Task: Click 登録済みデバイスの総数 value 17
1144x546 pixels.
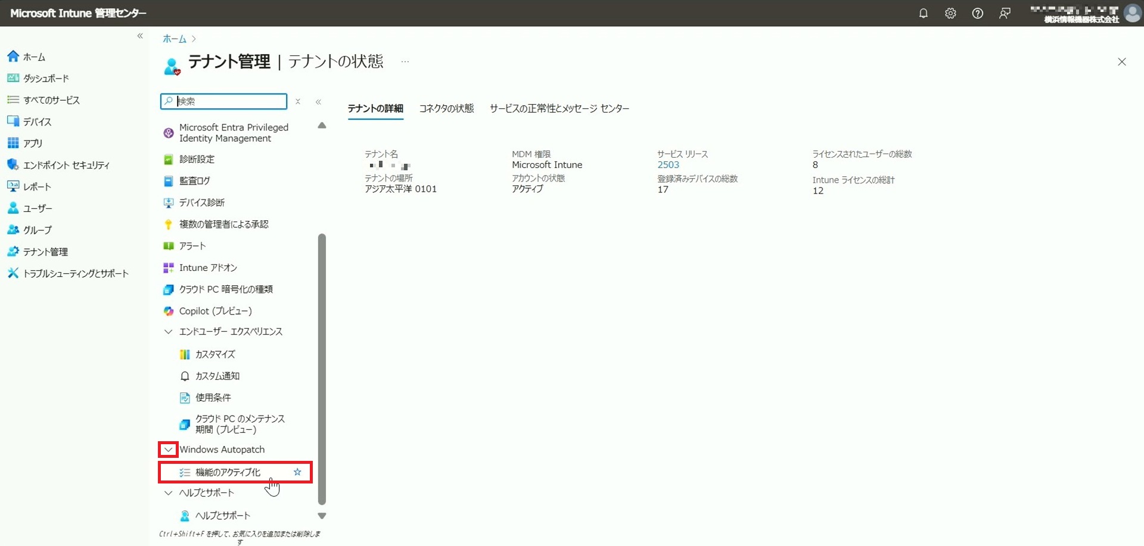Action: pos(663,190)
